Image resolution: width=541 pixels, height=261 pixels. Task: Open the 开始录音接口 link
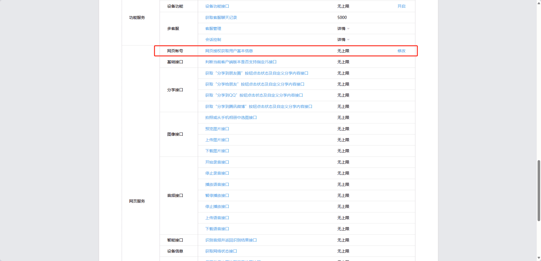(217, 162)
